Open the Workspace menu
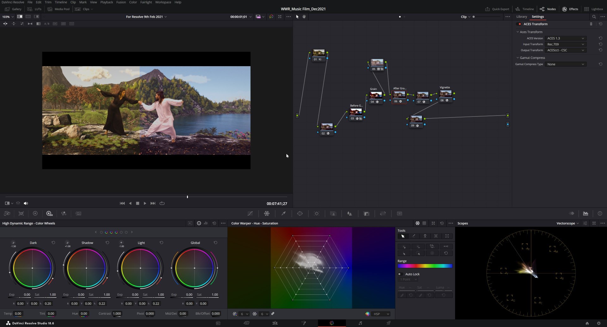 click(x=163, y=2)
